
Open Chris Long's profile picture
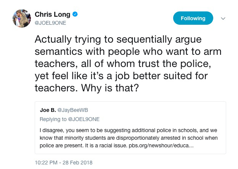(x=21, y=18)
